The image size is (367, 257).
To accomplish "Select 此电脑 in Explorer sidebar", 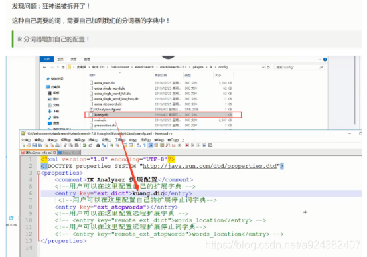I will (54, 87).
